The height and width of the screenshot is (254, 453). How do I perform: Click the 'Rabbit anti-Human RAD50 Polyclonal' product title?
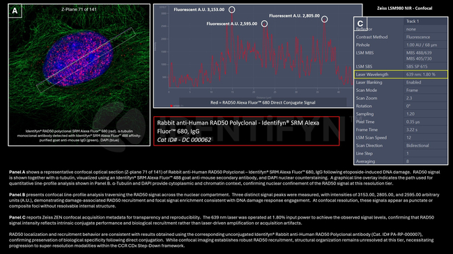click(x=238, y=127)
